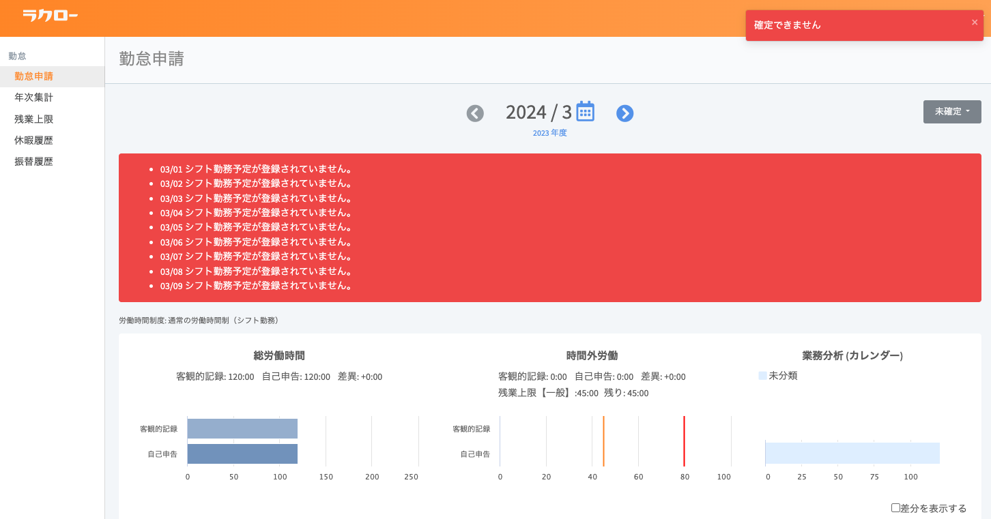This screenshot has height=519, width=991.
Task: Open 休暇履歴 from the sidebar
Action: (34, 140)
